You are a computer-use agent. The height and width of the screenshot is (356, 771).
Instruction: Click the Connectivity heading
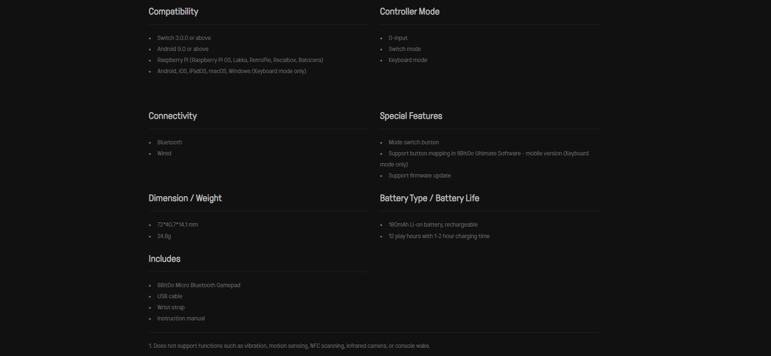(173, 116)
